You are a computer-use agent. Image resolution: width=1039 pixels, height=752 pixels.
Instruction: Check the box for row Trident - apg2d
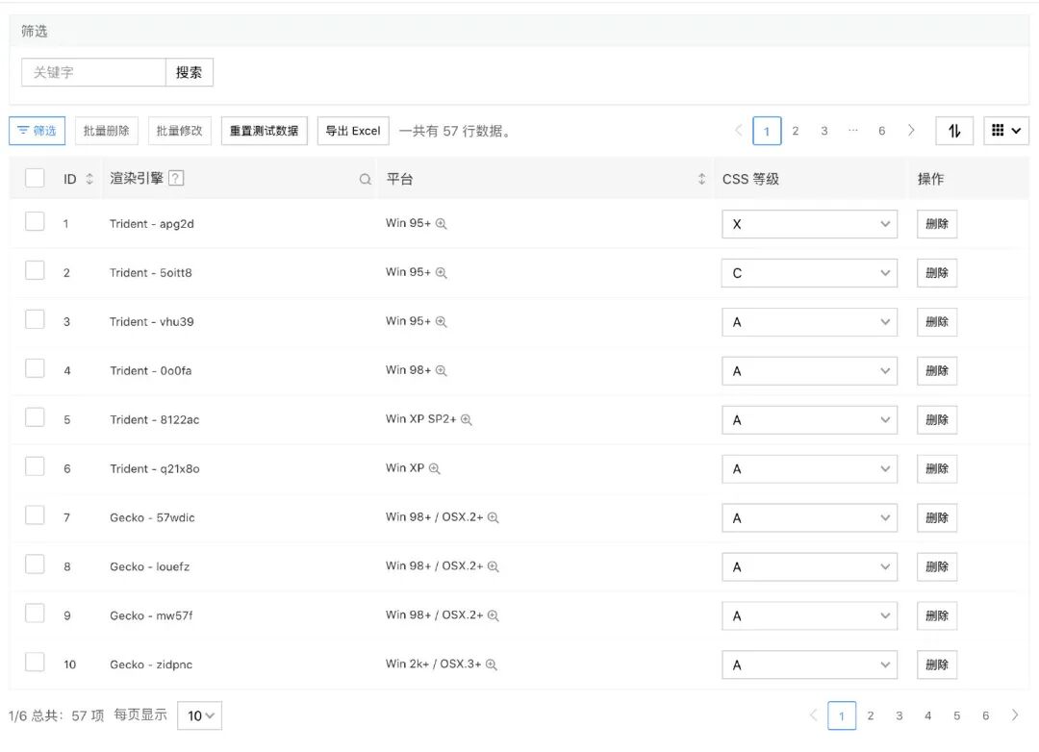click(x=35, y=222)
